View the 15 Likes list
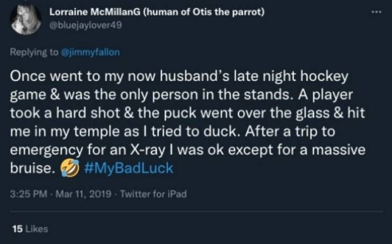Viewport: 392px width, 244px height. pos(30,229)
